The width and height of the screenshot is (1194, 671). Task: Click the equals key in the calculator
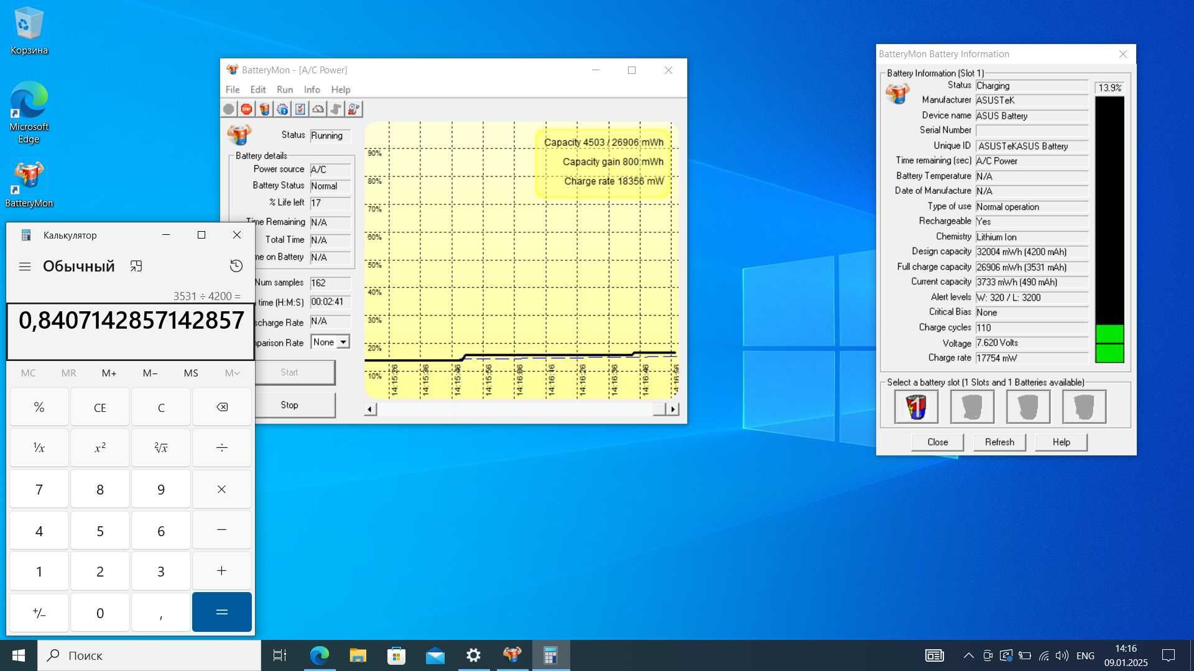coord(222,612)
